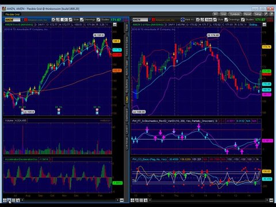Click the Reset button

(x=247, y=14)
